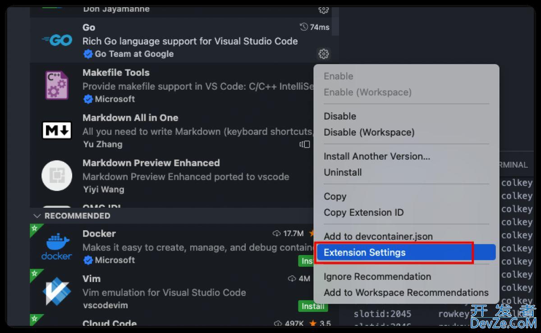Click the Markdown All in One remote icon
The width and height of the screenshot is (541, 333).
pyautogui.click(x=305, y=144)
